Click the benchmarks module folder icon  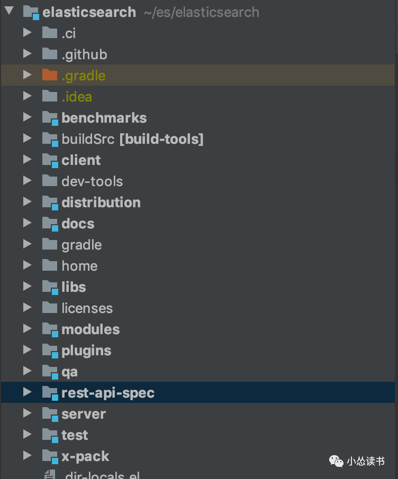point(49,118)
